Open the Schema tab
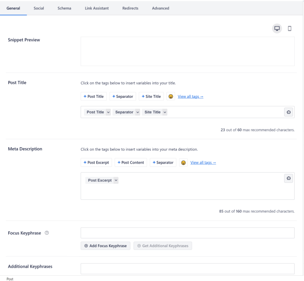304x281 pixels. (x=64, y=8)
